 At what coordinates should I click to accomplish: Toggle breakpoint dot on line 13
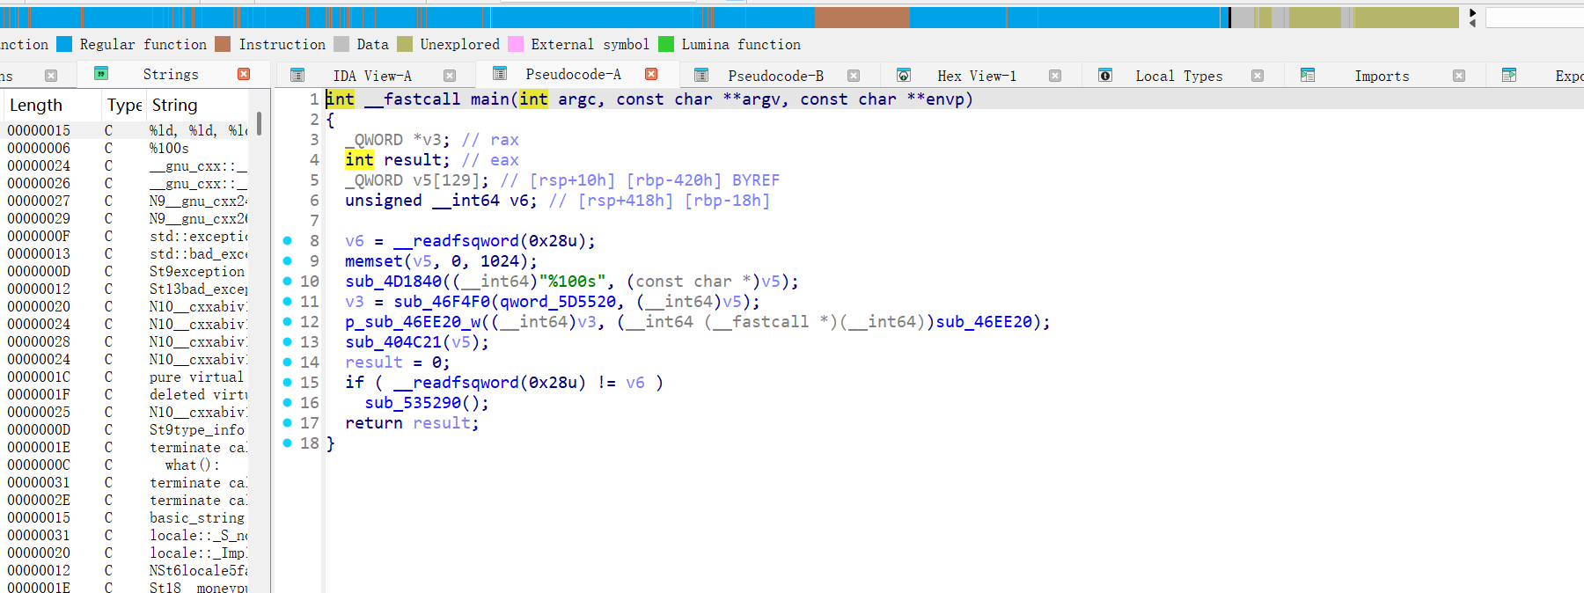[x=288, y=341]
